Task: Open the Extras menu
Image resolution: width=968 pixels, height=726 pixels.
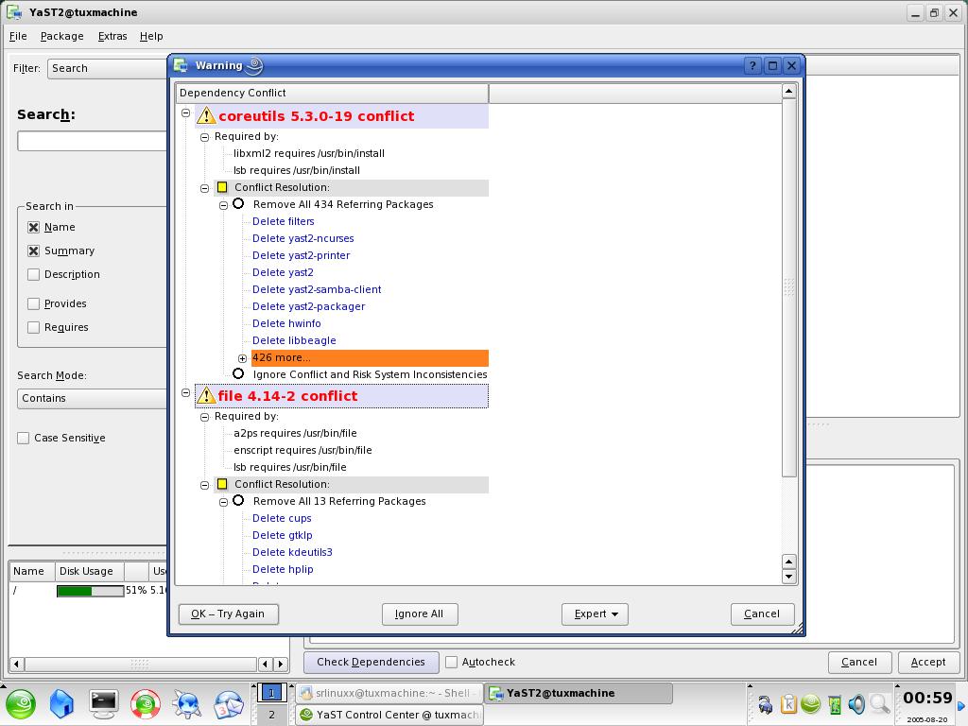Action: pos(112,37)
